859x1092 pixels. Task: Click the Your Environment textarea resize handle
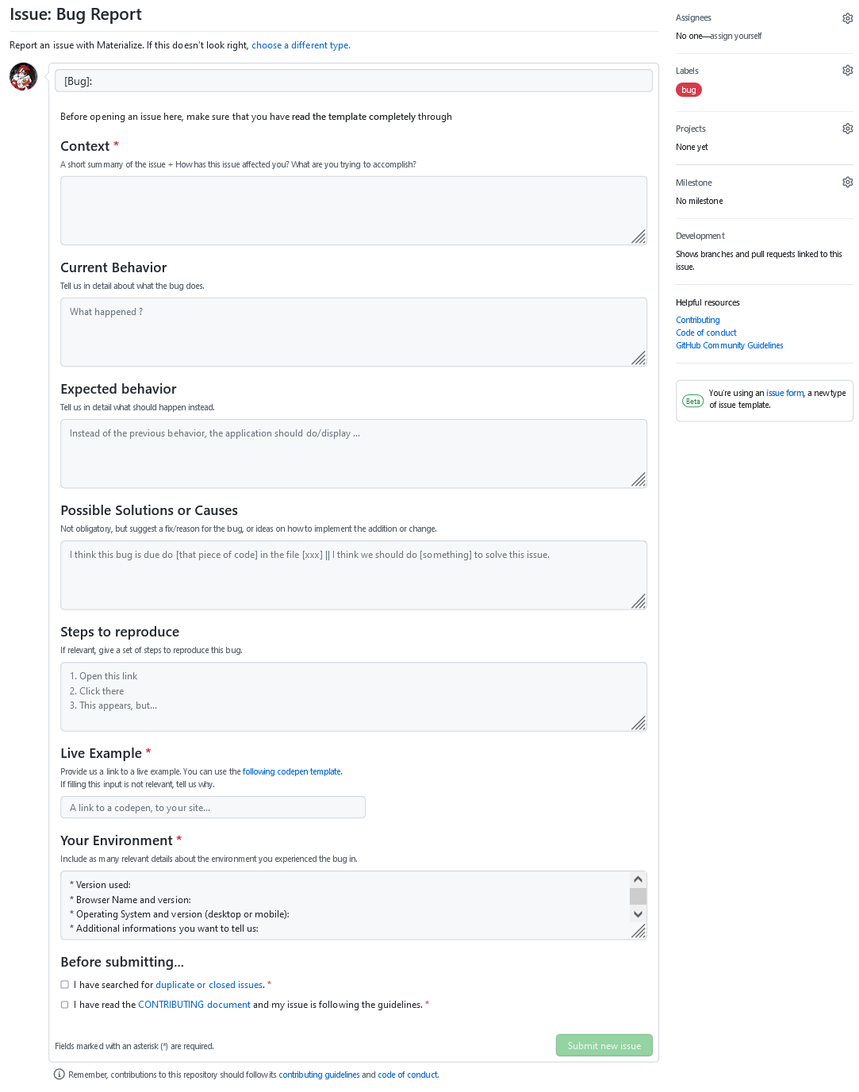(x=638, y=931)
